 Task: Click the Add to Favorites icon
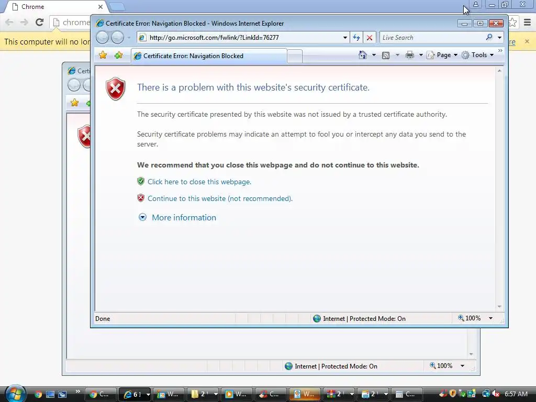click(x=119, y=55)
